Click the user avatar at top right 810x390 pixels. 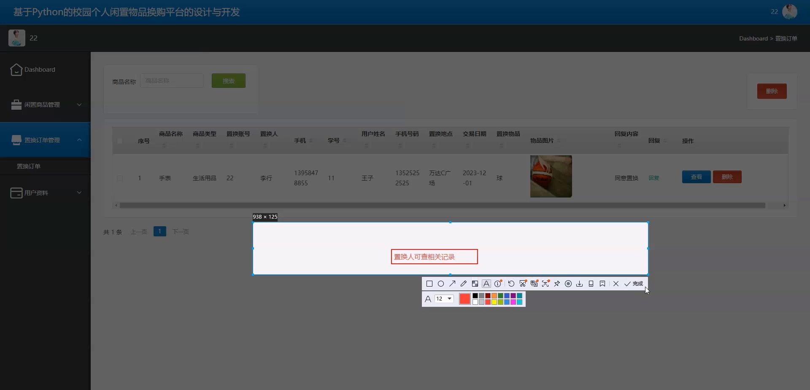(789, 12)
